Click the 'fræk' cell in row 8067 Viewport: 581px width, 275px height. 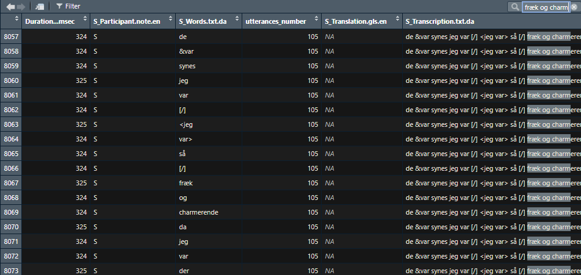coord(186,183)
